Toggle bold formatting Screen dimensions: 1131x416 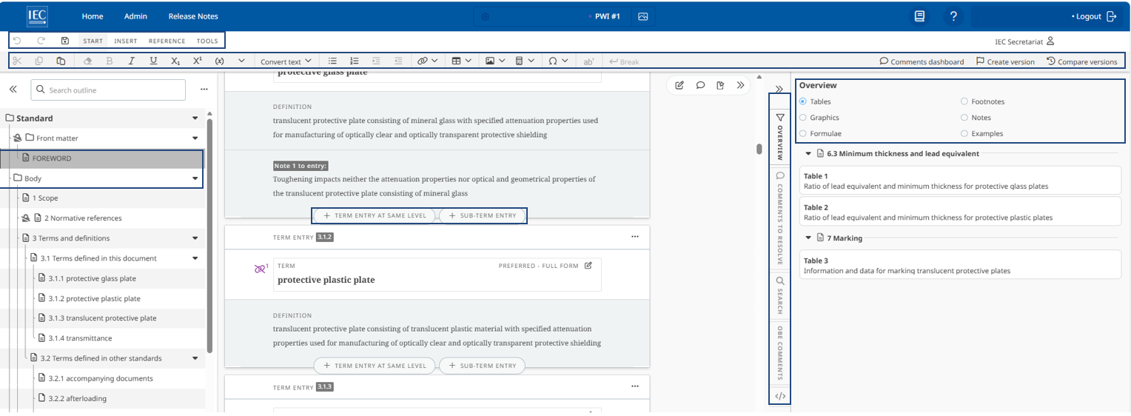click(110, 61)
